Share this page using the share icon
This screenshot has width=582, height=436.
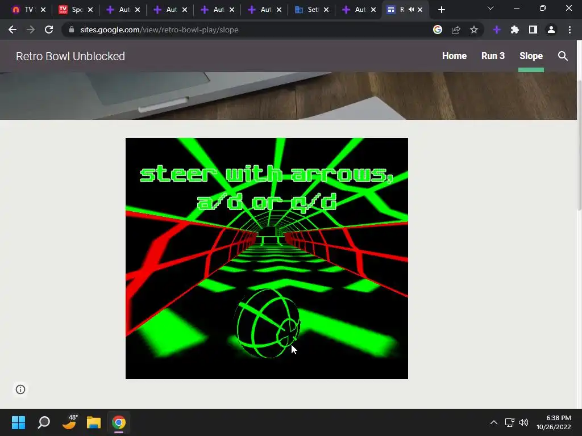pyautogui.click(x=456, y=30)
